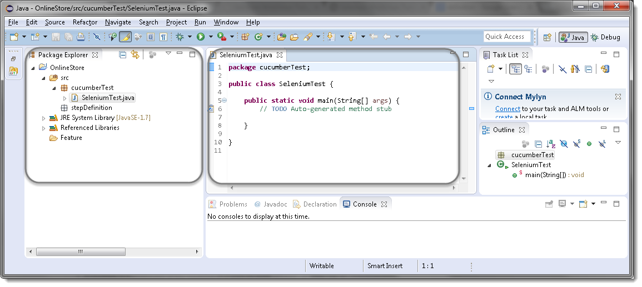Open Package Explorer View Menu triangle
This screenshot has width=642, height=287.
(168, 53)
